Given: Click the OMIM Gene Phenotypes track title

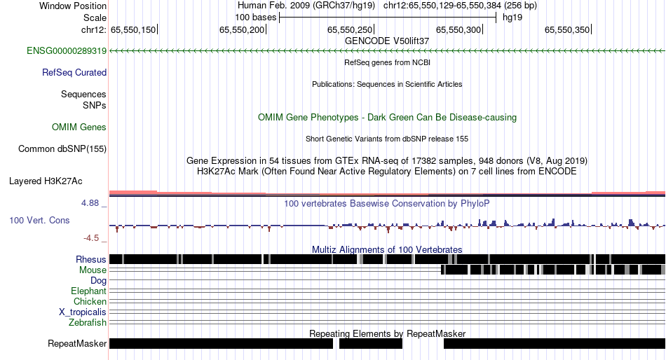Looking at the screenshot, I should coord(387,118).
